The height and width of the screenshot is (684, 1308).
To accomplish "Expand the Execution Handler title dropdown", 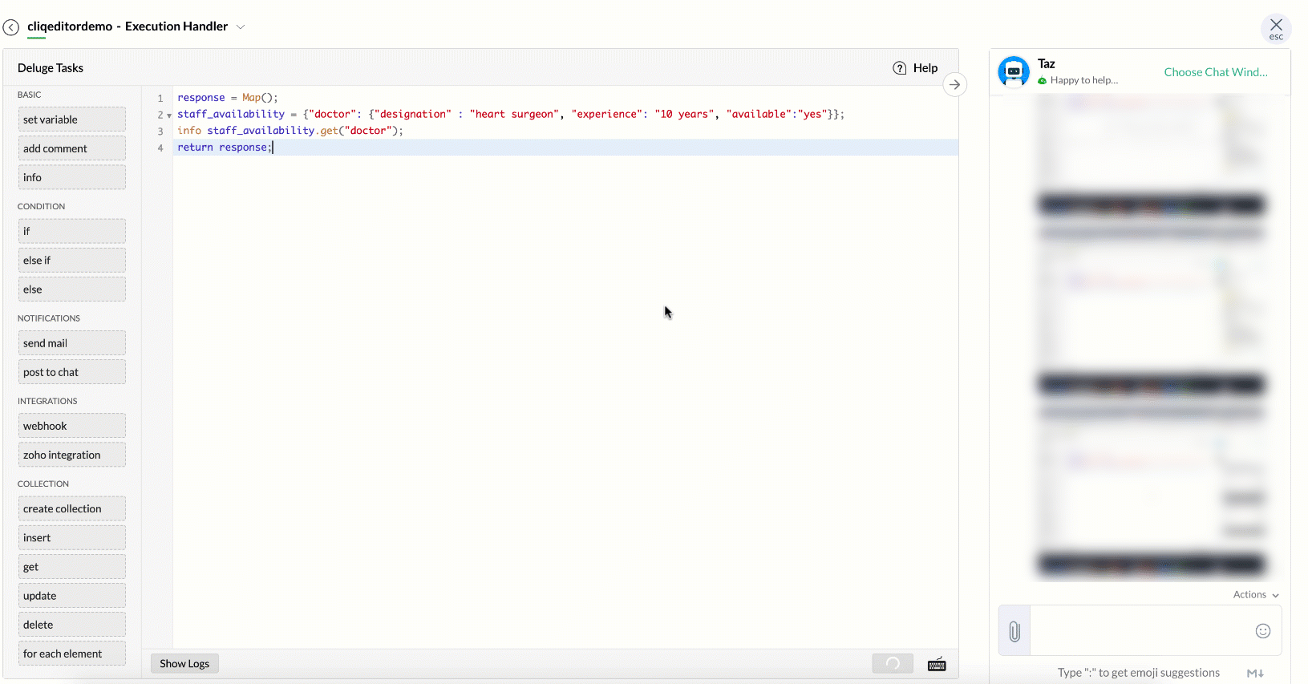I will (240, 26).
